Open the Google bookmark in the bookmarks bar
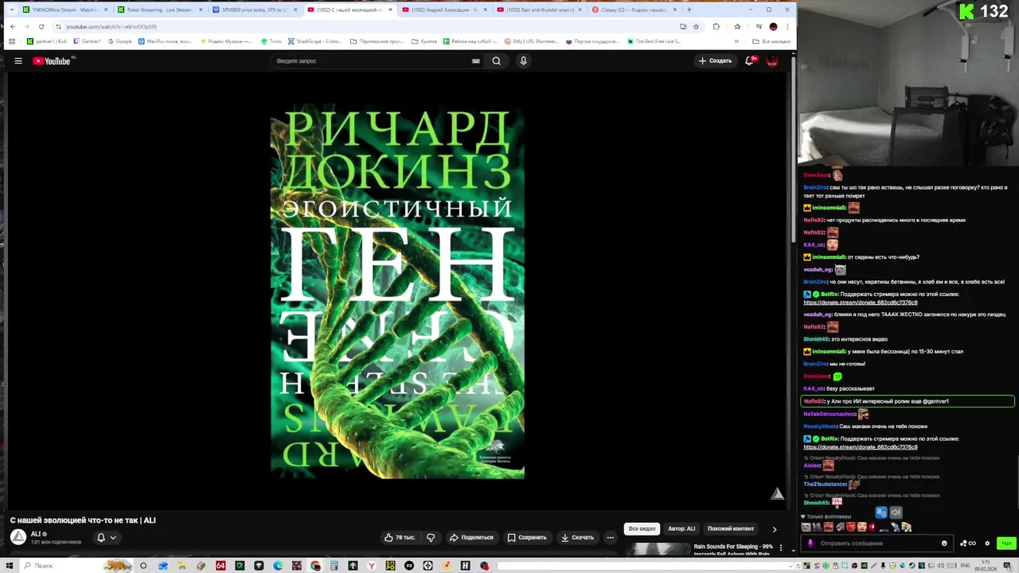The width and height of the screenshot is (1019, 573). [x=119, y=41]
